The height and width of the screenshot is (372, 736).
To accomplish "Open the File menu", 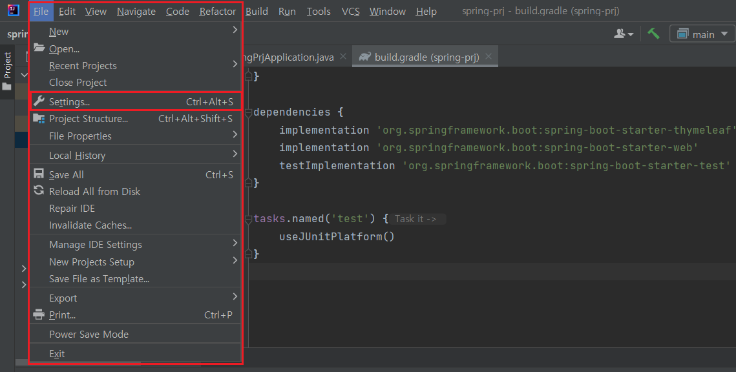I will 41,11.
